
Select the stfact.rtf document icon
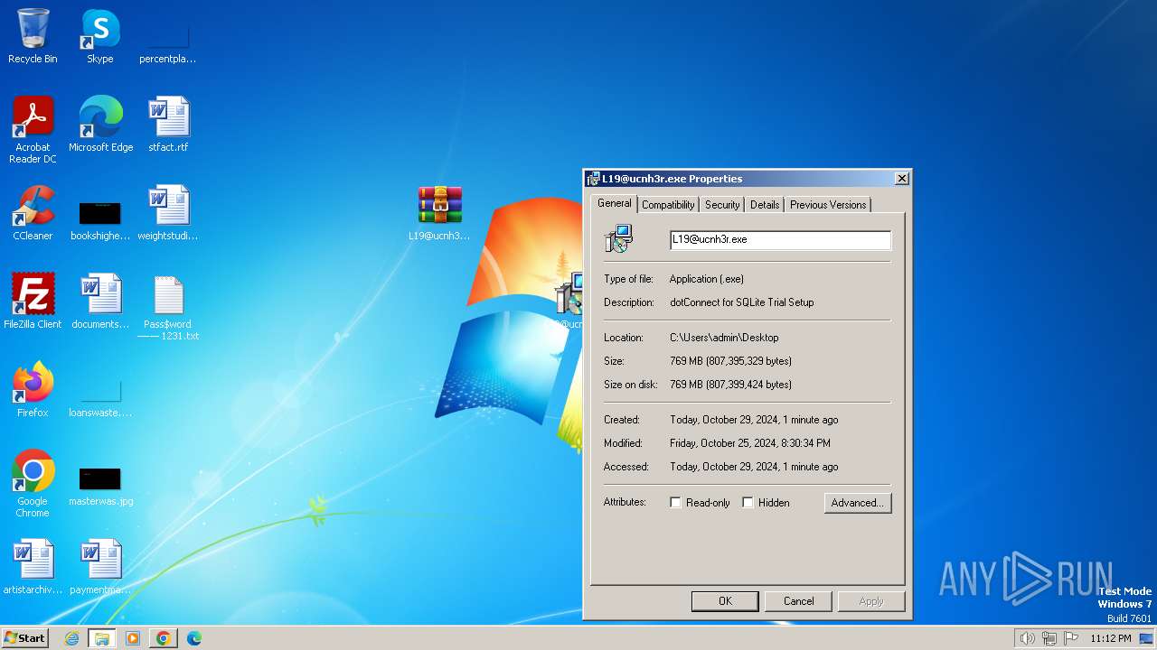pyautogui.click(x=168, y=124)
